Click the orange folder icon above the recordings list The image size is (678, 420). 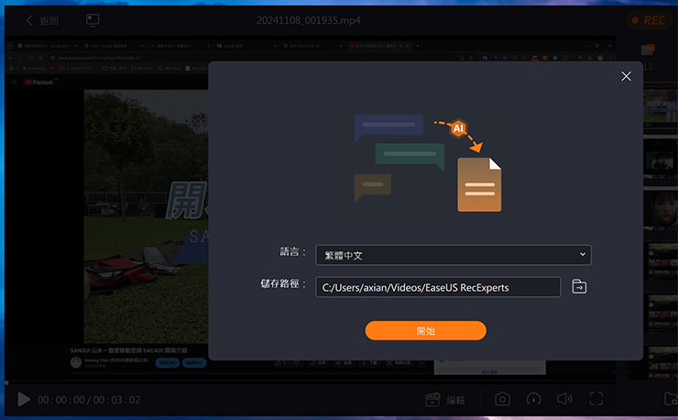click(649, 50)
